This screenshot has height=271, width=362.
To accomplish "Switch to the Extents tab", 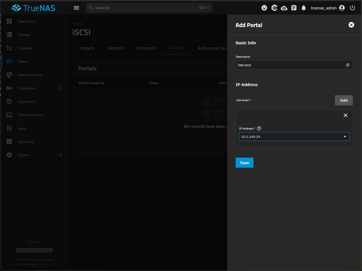I will (x=116, y=48).
